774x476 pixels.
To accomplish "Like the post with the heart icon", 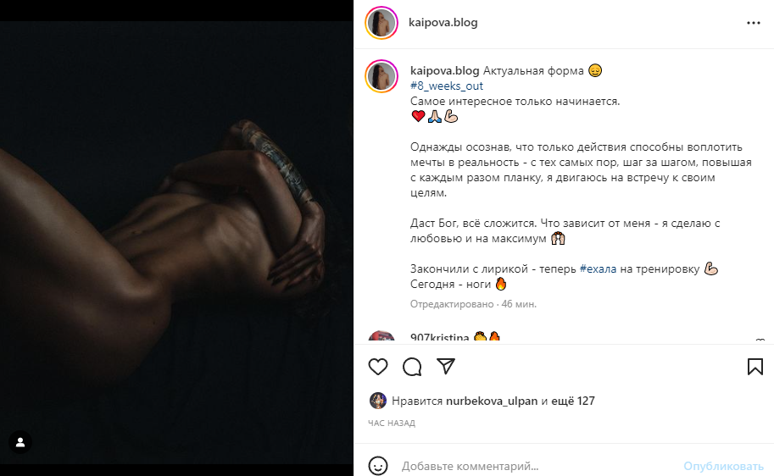I will pyautogui.click(x=378, y=367).
